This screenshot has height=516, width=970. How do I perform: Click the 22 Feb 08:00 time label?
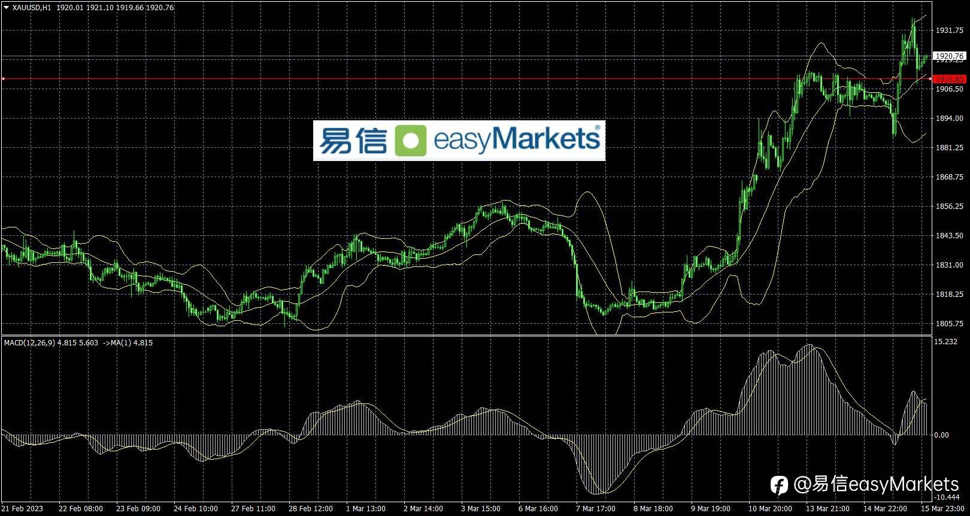81,509
